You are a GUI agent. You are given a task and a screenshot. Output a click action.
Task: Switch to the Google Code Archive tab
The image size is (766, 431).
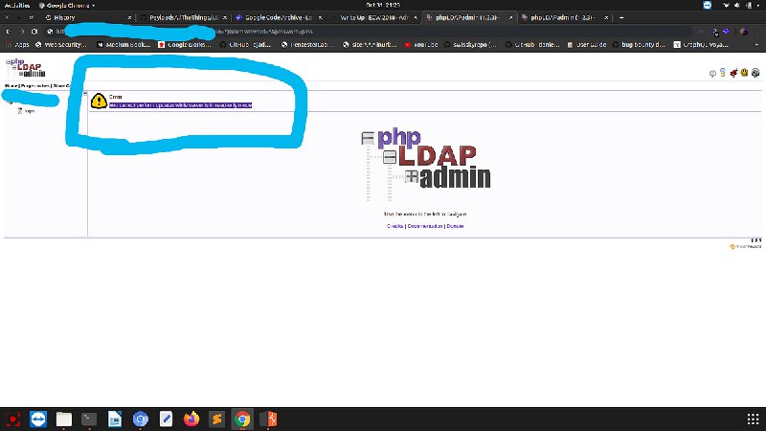click(279, 17)
